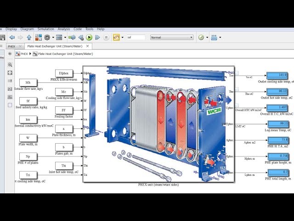The image size is (294, 221).
Task: Click the Zoom magnifier palette icon
Action: 10,65
